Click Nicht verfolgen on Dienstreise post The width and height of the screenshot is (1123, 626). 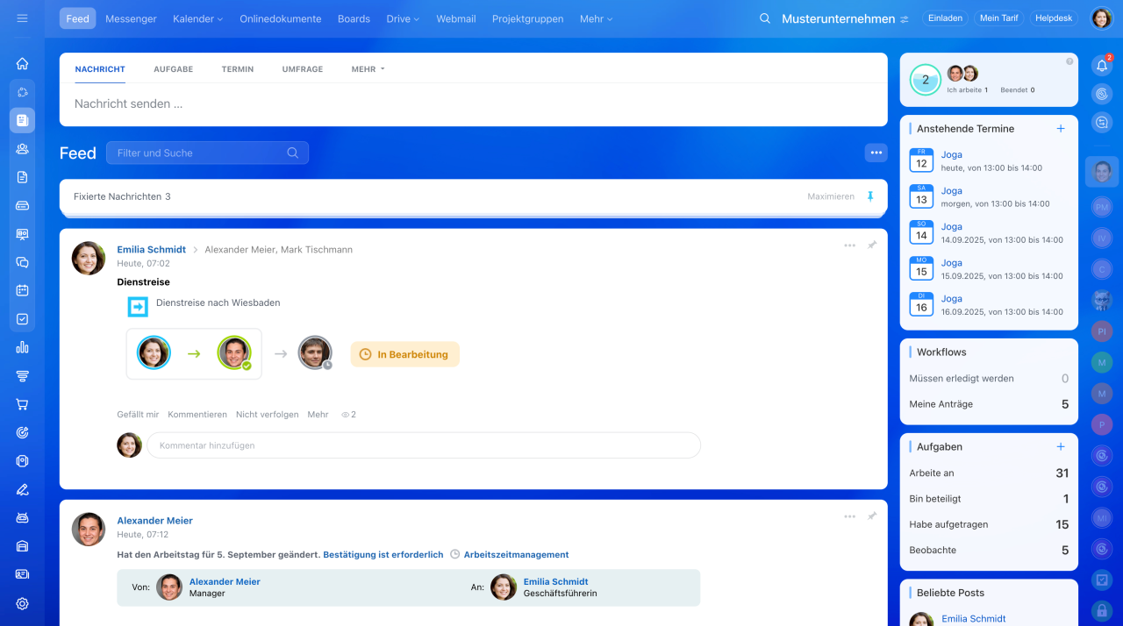(x=268, y=415)
